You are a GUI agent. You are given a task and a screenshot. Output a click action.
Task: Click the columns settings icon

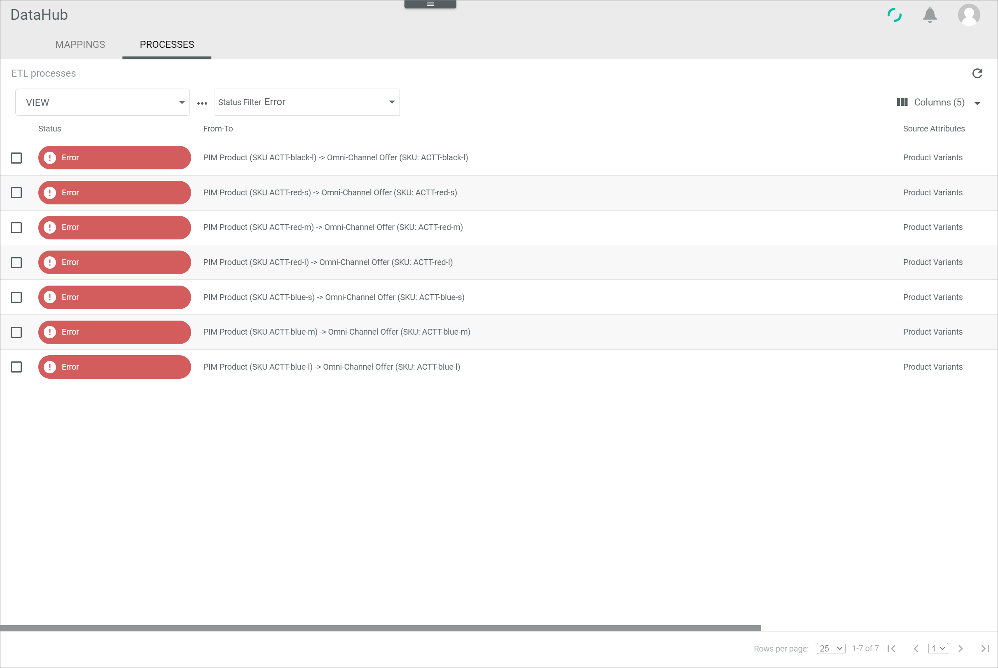[902, 102]
